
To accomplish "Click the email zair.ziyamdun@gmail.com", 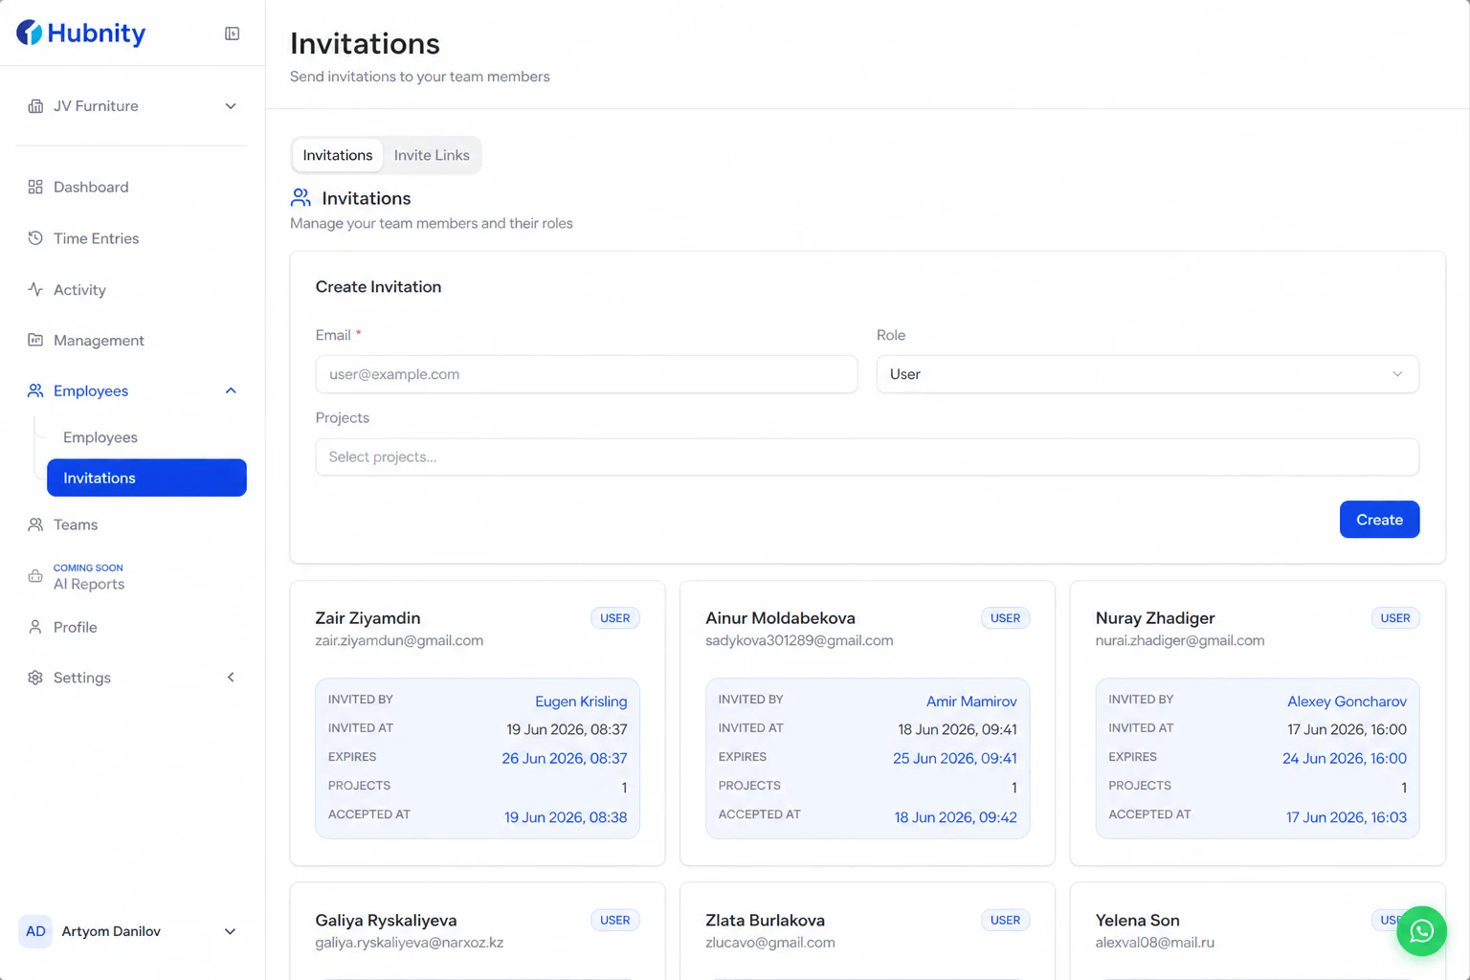I will (399, 640).
